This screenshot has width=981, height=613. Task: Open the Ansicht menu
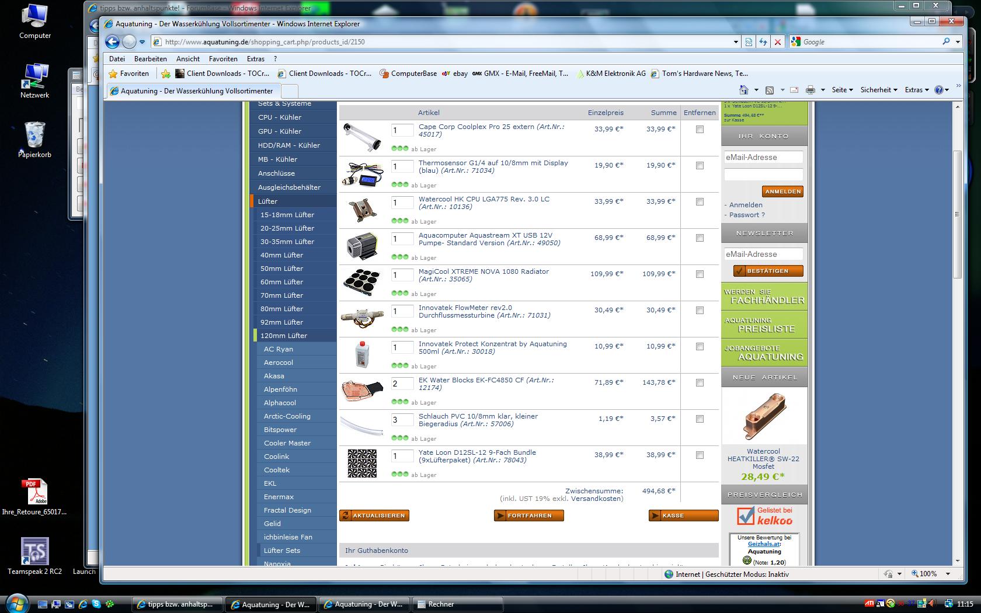click(187, 59)
